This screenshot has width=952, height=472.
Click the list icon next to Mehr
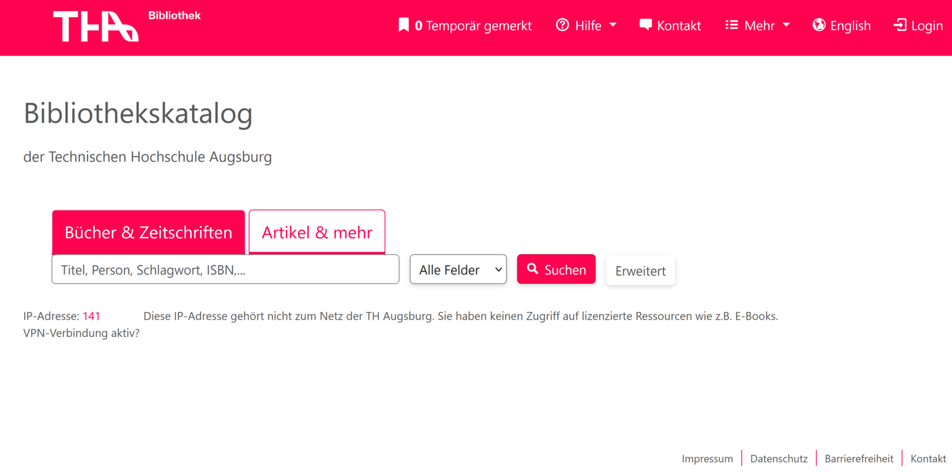[731, 25]
